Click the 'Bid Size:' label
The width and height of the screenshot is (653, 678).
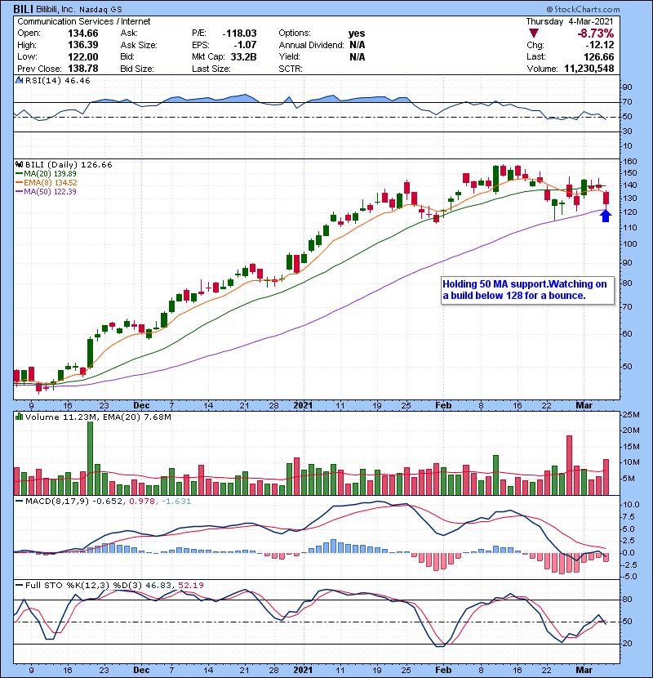(x=137, y=69)
